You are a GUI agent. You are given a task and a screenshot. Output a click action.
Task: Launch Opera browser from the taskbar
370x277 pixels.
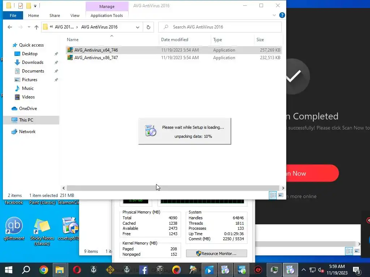[77, 270]
